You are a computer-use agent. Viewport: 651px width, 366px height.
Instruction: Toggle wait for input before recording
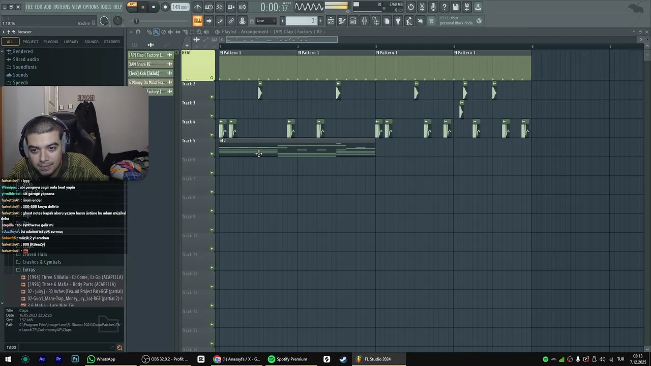(209, 7)
